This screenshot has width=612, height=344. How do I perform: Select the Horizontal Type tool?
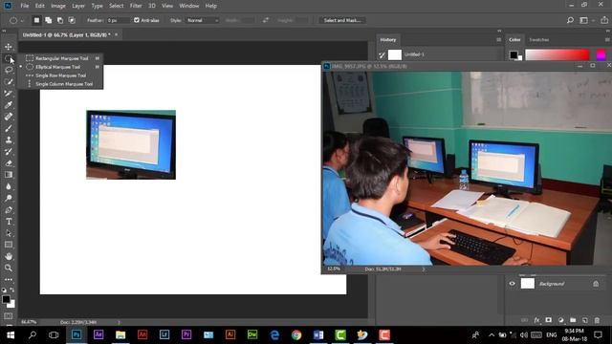pyautogui.click(x=9, y=222)
